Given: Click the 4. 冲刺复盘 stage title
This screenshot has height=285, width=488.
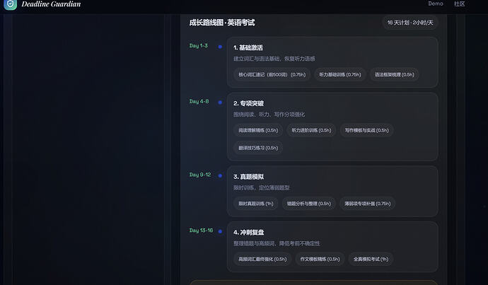Looking at the screenshot, I should [x=249, y=233].
